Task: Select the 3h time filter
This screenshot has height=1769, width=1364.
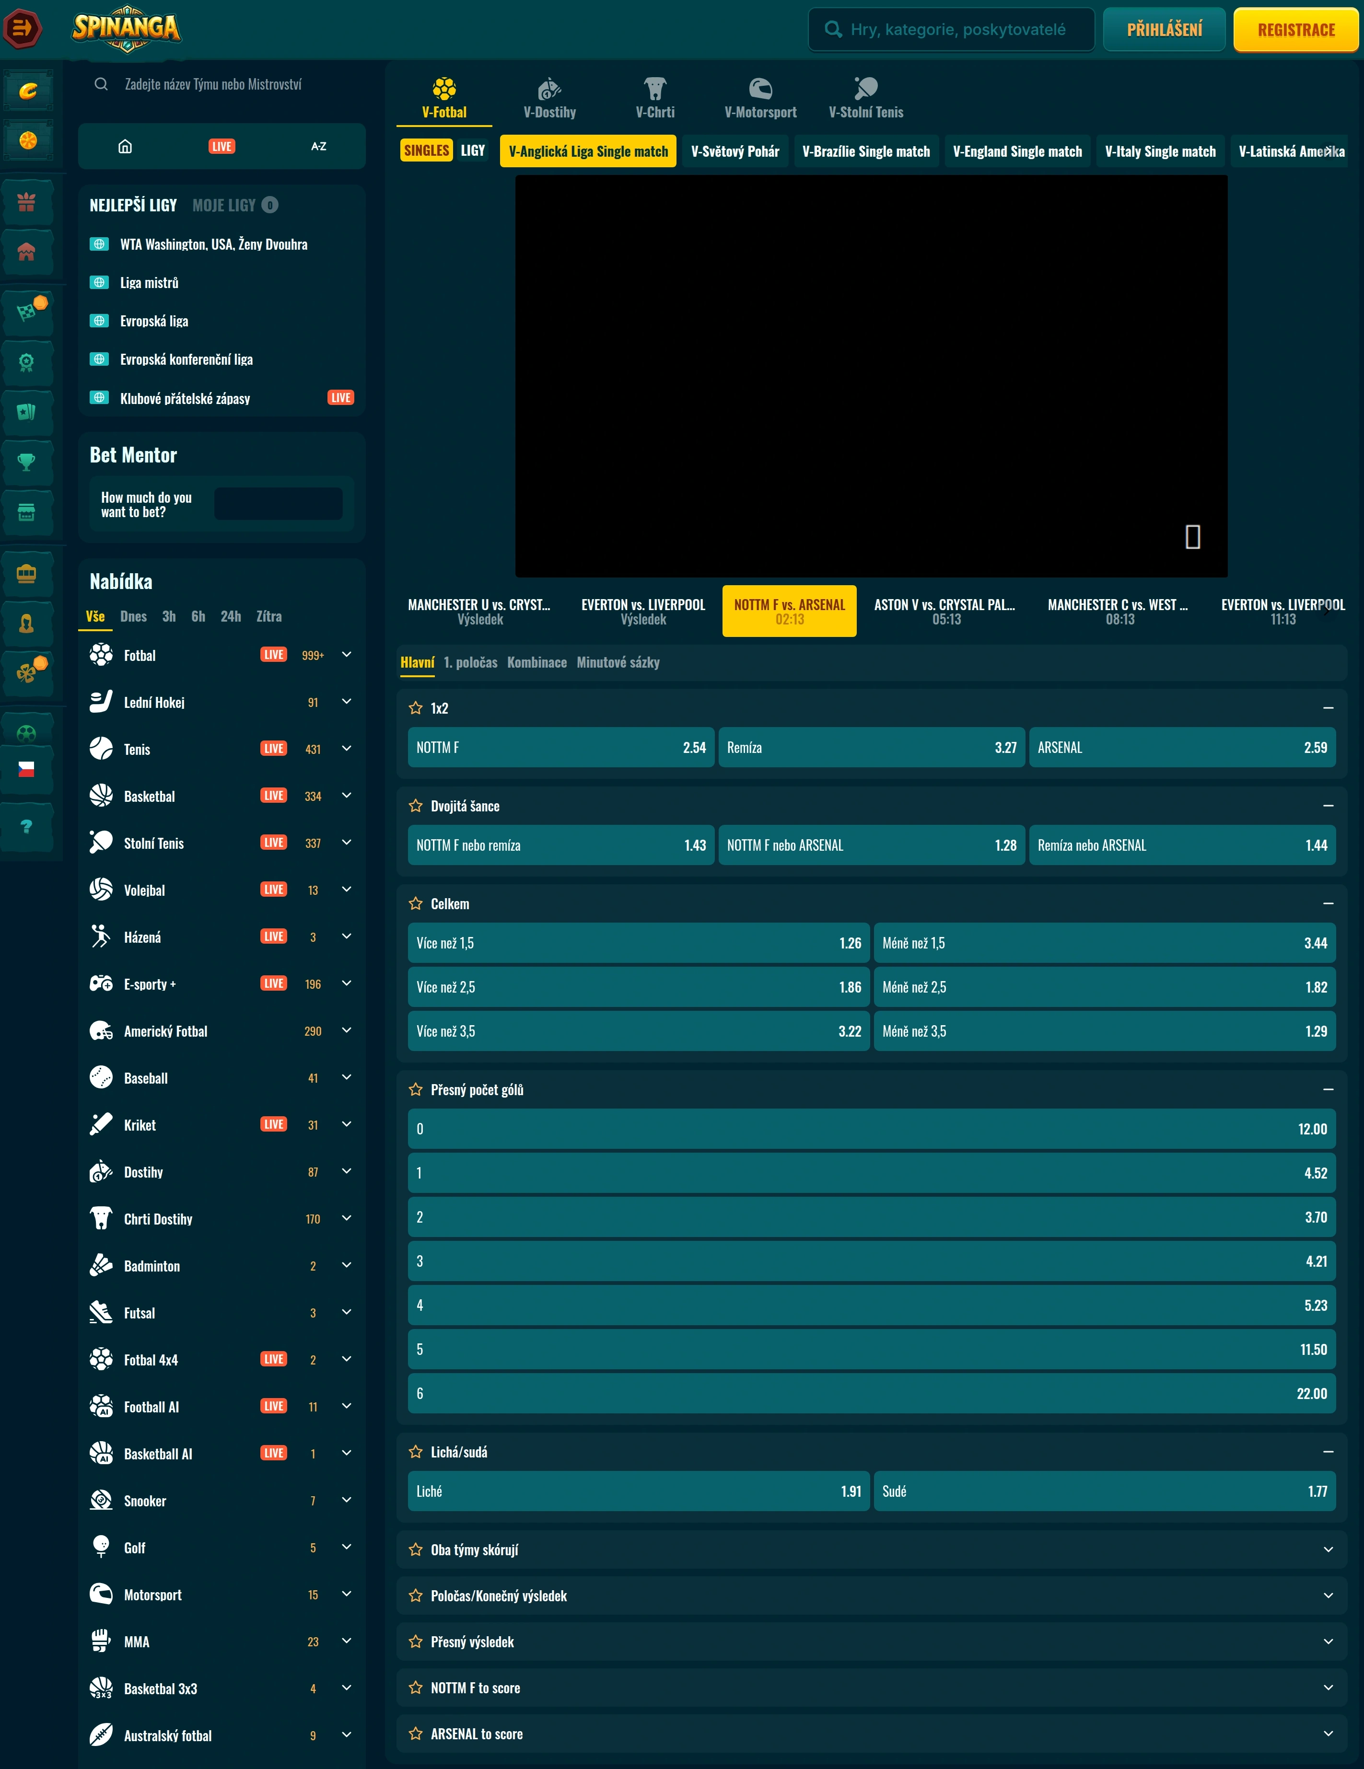Action: point(169,616)
